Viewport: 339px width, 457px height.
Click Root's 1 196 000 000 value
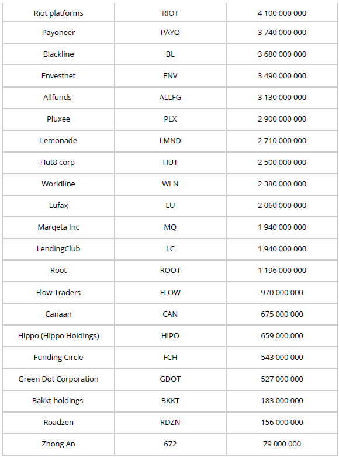282,271
